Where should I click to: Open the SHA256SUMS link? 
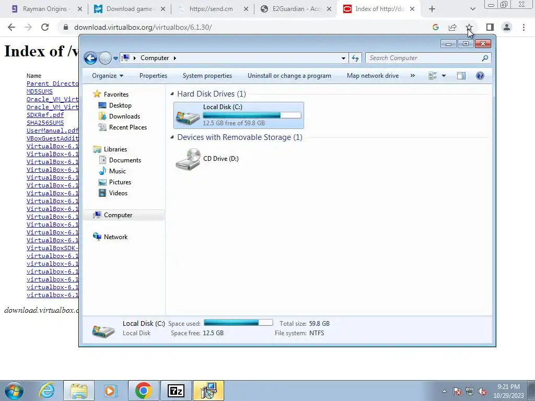45,123
